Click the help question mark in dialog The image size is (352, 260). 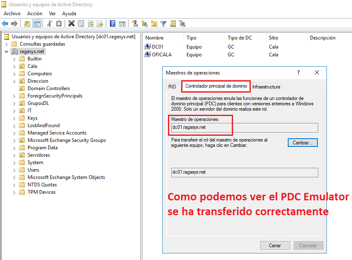pos(298,72)
